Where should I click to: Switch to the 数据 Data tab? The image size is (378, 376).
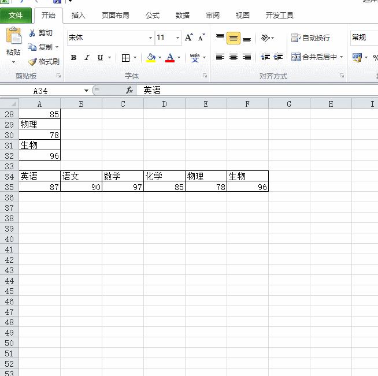click(x=182, y=16)
